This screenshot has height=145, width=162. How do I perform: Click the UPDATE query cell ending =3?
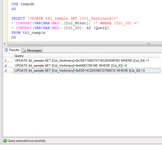pyautogui.click(x=87, y=71)
